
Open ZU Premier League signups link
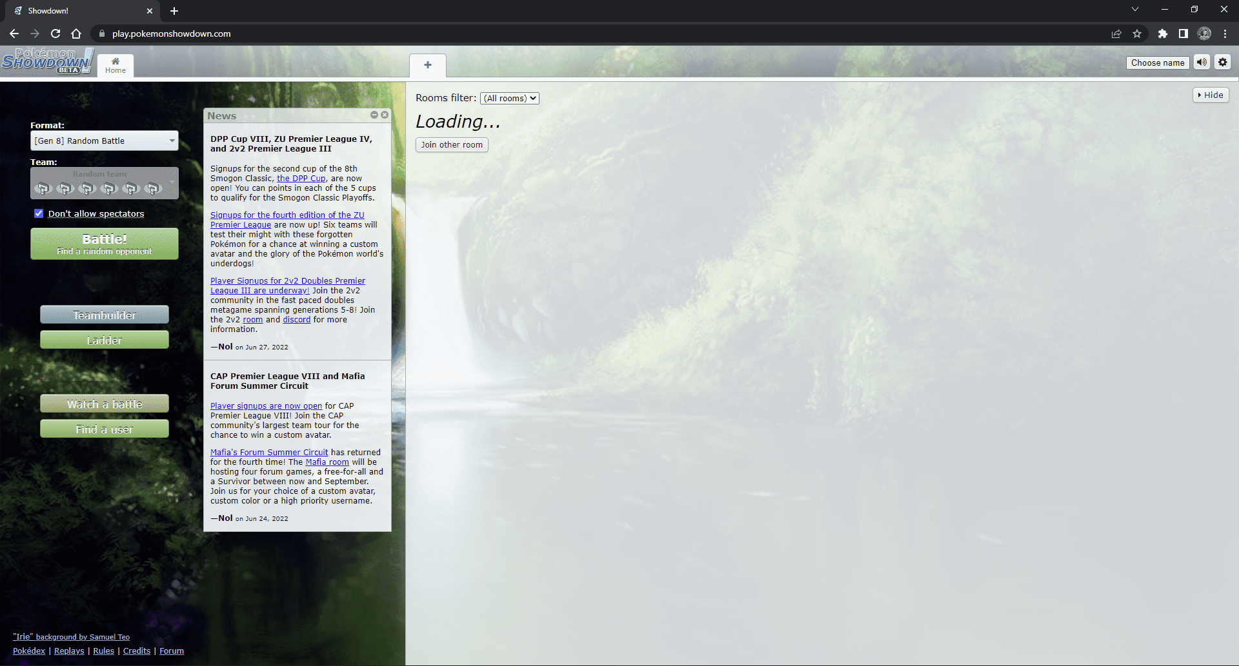click(287, 220)
